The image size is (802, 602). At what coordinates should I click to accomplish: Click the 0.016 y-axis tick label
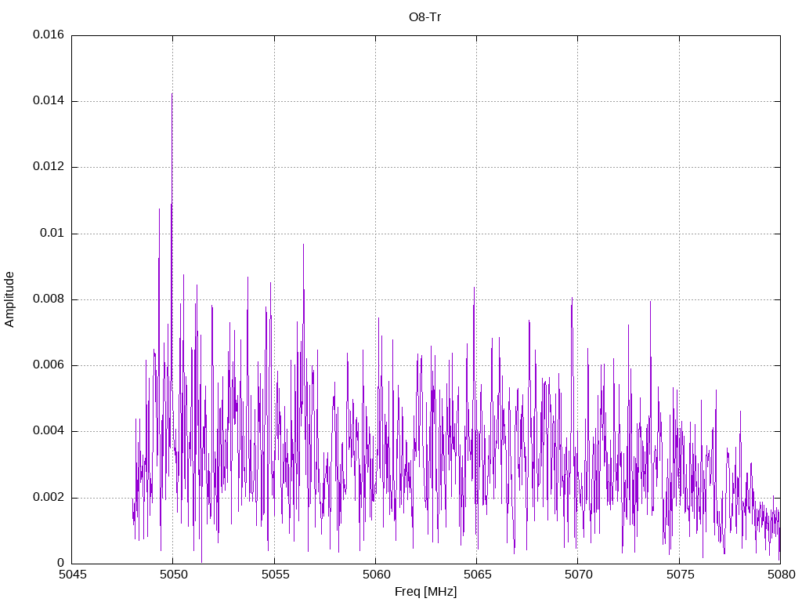(x=49, y=35)
